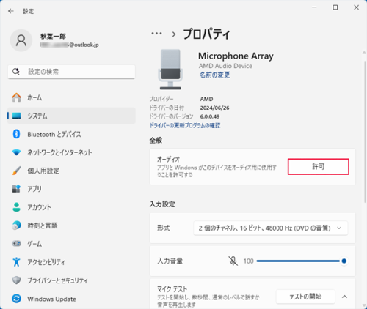Collapse the マイク テスト section chevron
The height and width of the screenshot is (309, 367).
click(344, 297)
